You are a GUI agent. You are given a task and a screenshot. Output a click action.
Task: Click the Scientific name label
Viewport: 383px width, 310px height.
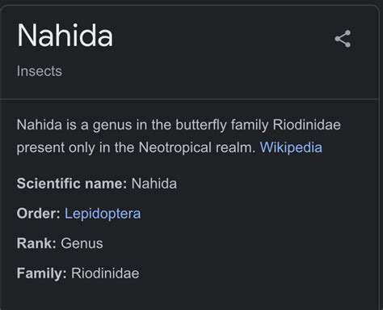72,184
